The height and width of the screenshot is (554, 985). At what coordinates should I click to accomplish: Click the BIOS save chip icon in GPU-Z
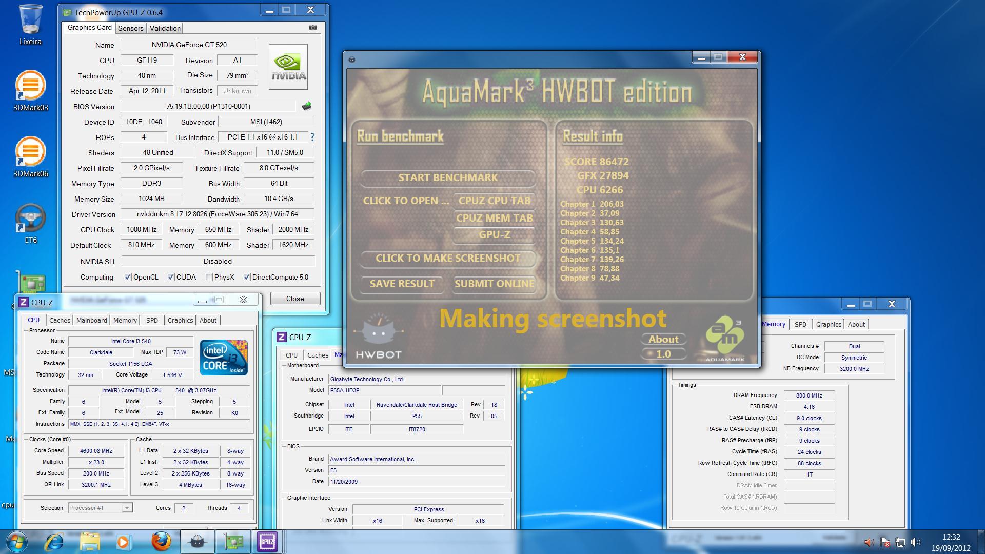click(307, 106)
